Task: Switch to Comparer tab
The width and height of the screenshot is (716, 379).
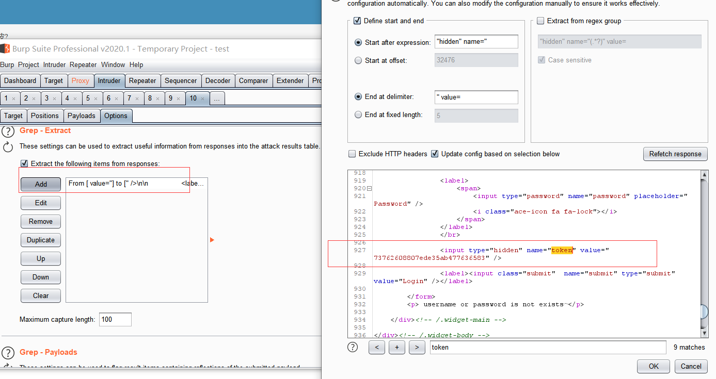Action: (253, 81)
